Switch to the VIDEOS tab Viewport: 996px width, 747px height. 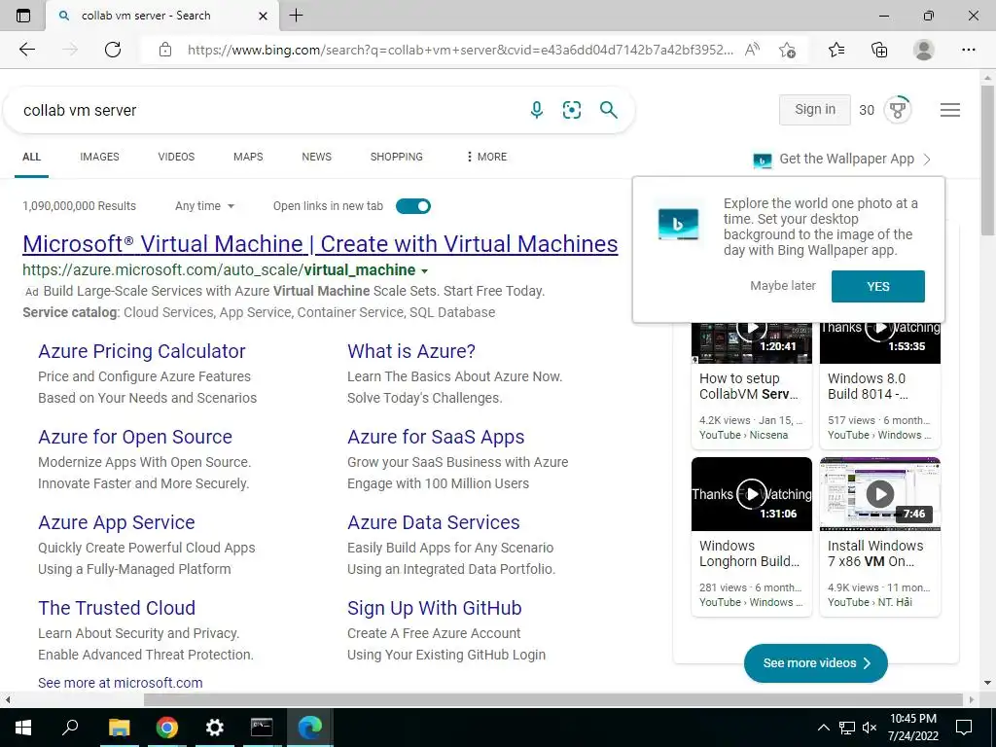click(176, 157)
